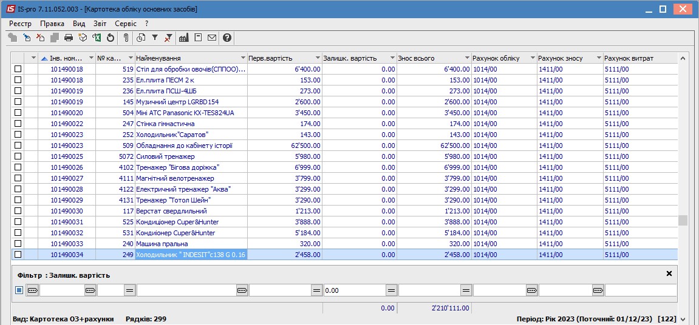This screenshot has width=699, height=325.
Task: Select the Холодильник "INDESIT" row name cell
Action: click(x=191, y=255)
